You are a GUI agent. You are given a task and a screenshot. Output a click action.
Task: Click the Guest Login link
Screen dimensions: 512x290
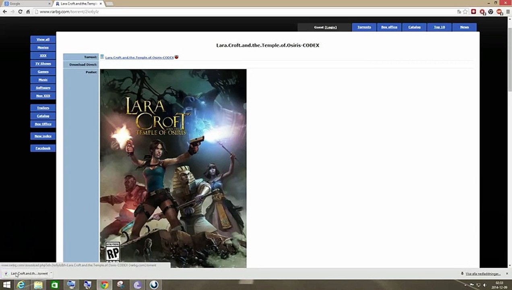click(x=330, y=27)
